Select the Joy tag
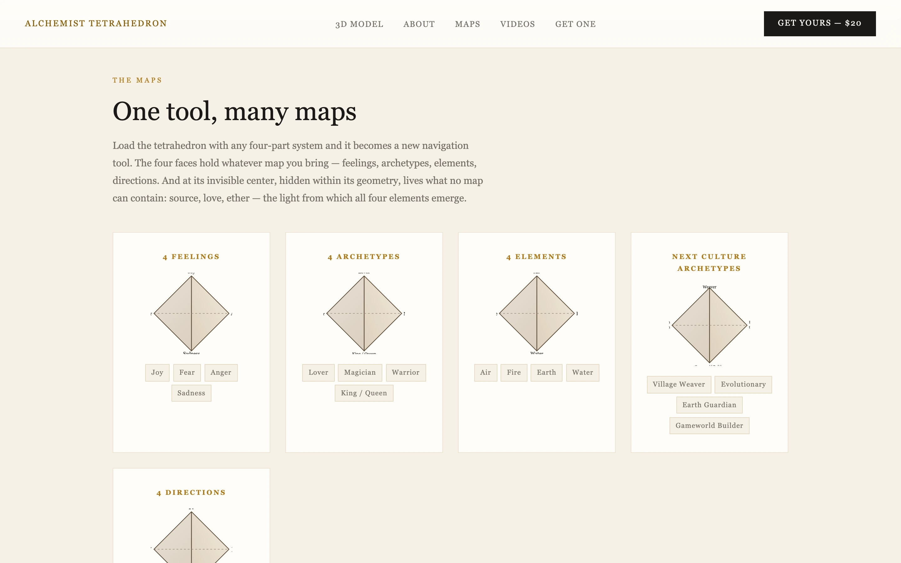This screenshot has height=563, width=901. tap(157, 372)
